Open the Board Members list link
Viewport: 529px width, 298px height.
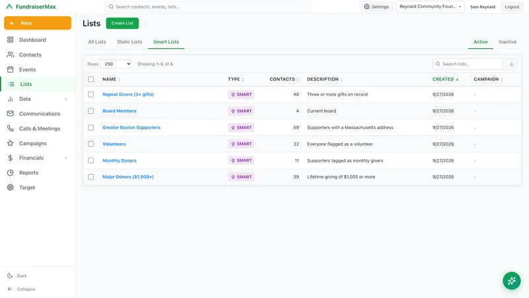120,111
